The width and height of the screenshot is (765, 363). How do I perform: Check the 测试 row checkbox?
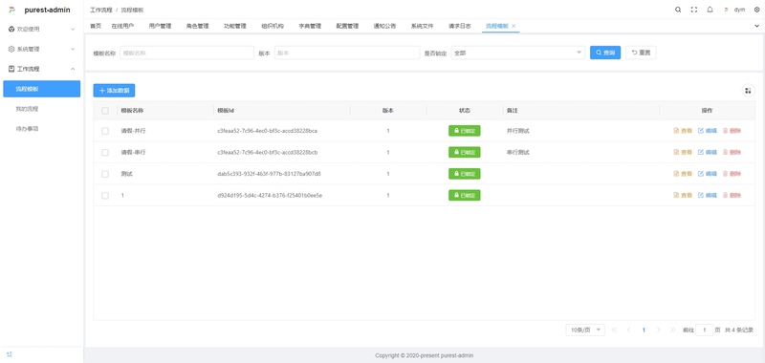[105, 174]
